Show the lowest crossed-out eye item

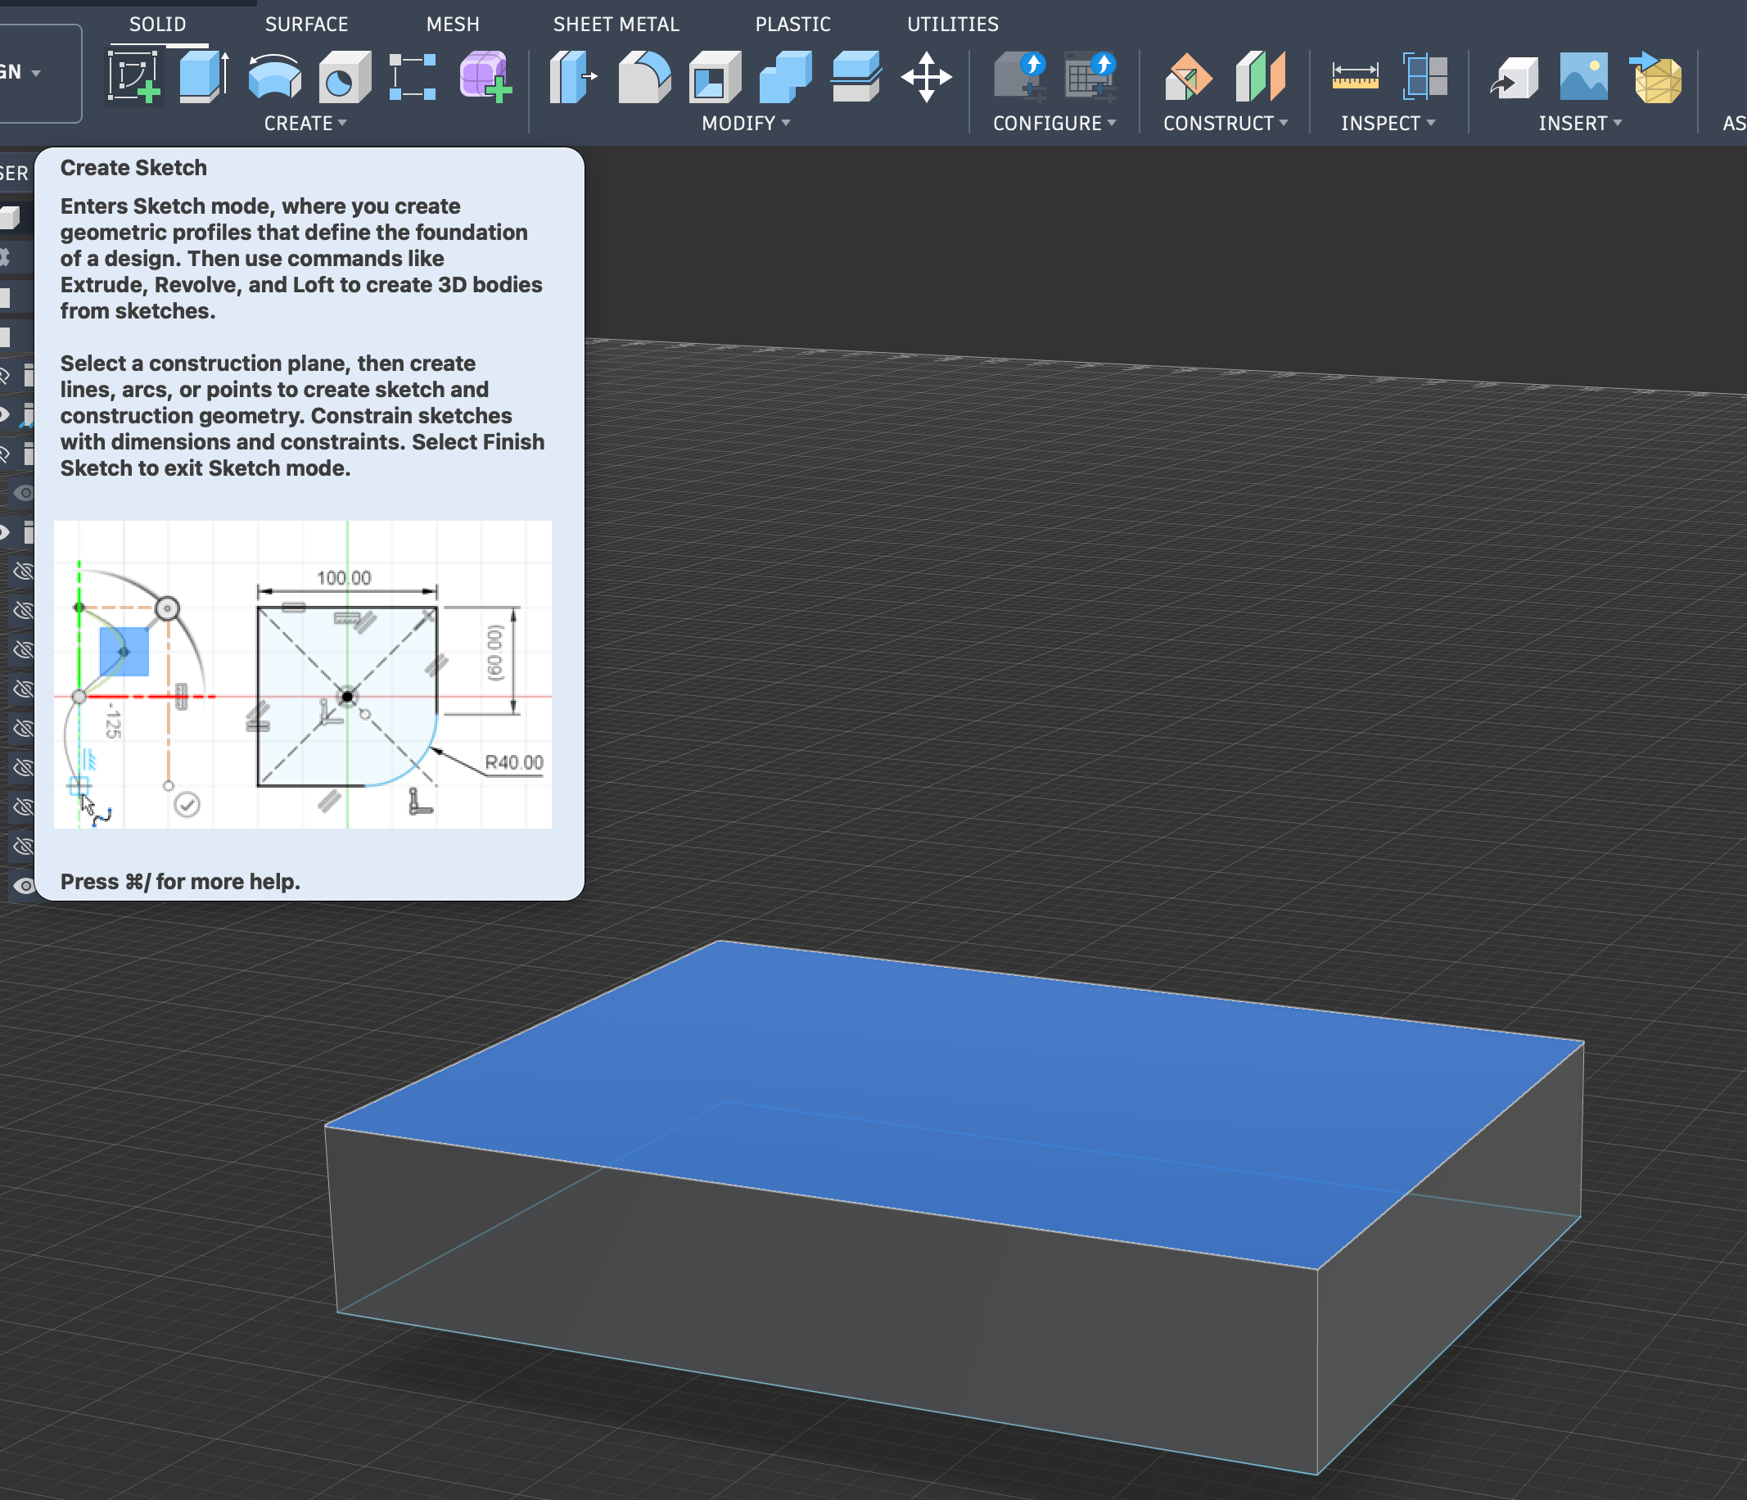(x=24, y=846)
